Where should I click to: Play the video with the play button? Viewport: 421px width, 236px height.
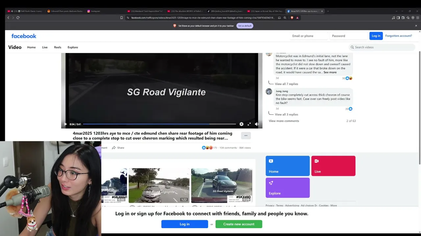[65, 124]
